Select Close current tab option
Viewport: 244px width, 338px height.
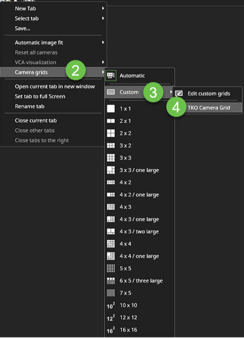coord(36,121)
